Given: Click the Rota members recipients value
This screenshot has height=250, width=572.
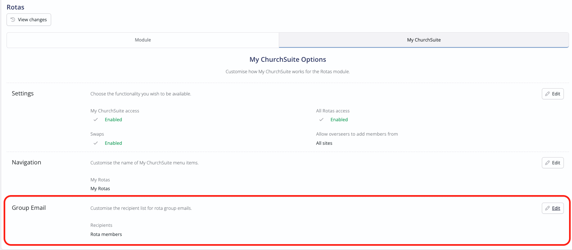Looking at the screenshot, I should (106, 234).
